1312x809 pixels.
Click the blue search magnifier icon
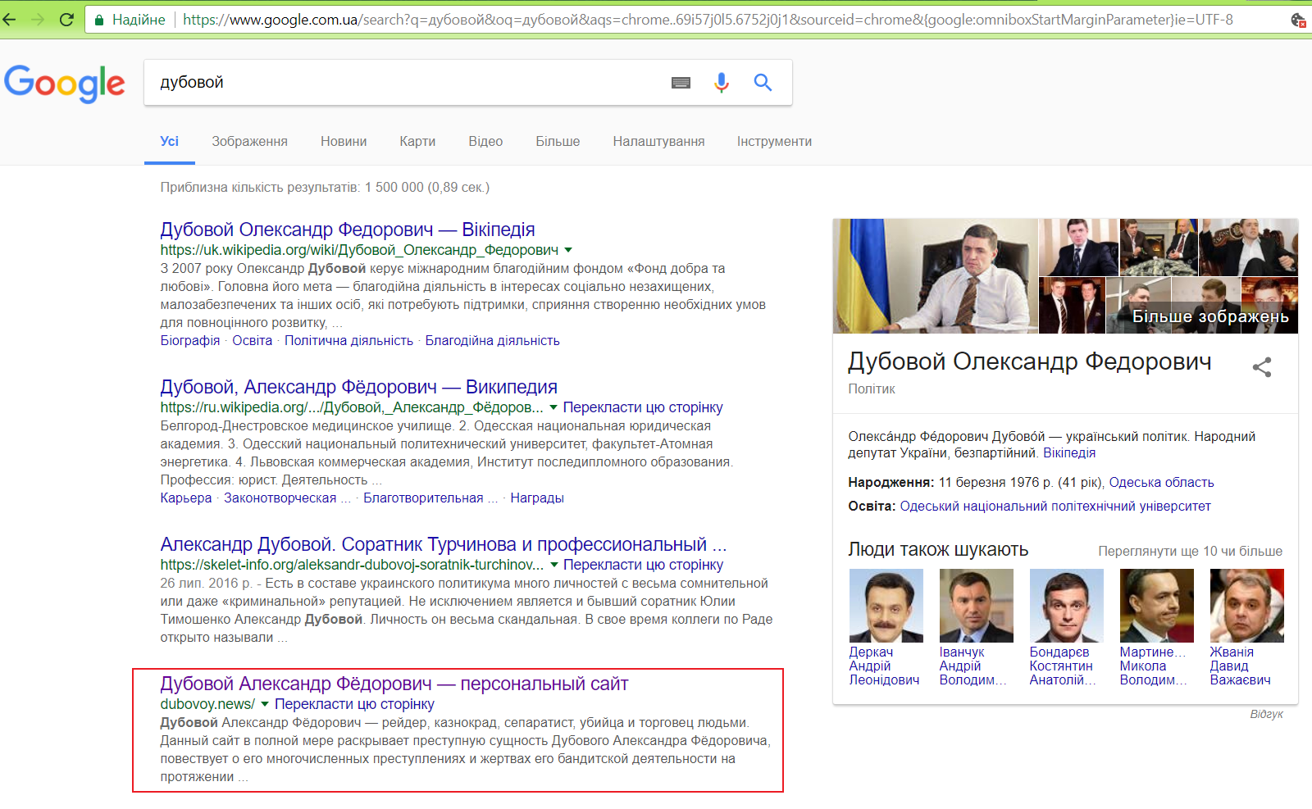coord(763,83)
